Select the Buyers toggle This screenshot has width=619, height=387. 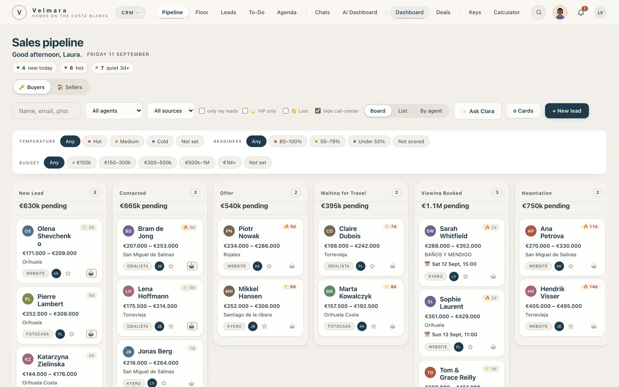pos(32,87)
